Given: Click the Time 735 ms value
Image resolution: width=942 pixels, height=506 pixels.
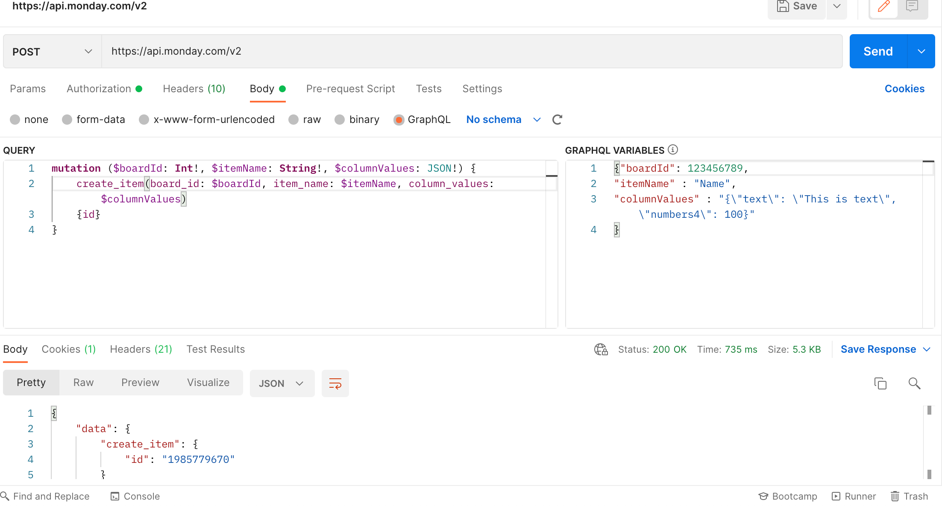Looking at the screenshot, I should click(x=741, y=349).
